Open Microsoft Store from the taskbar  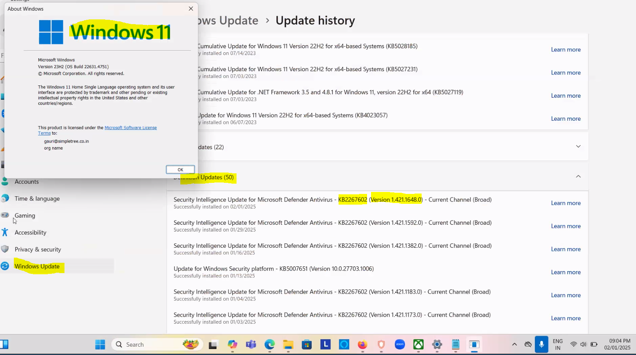tap(307, 345)
